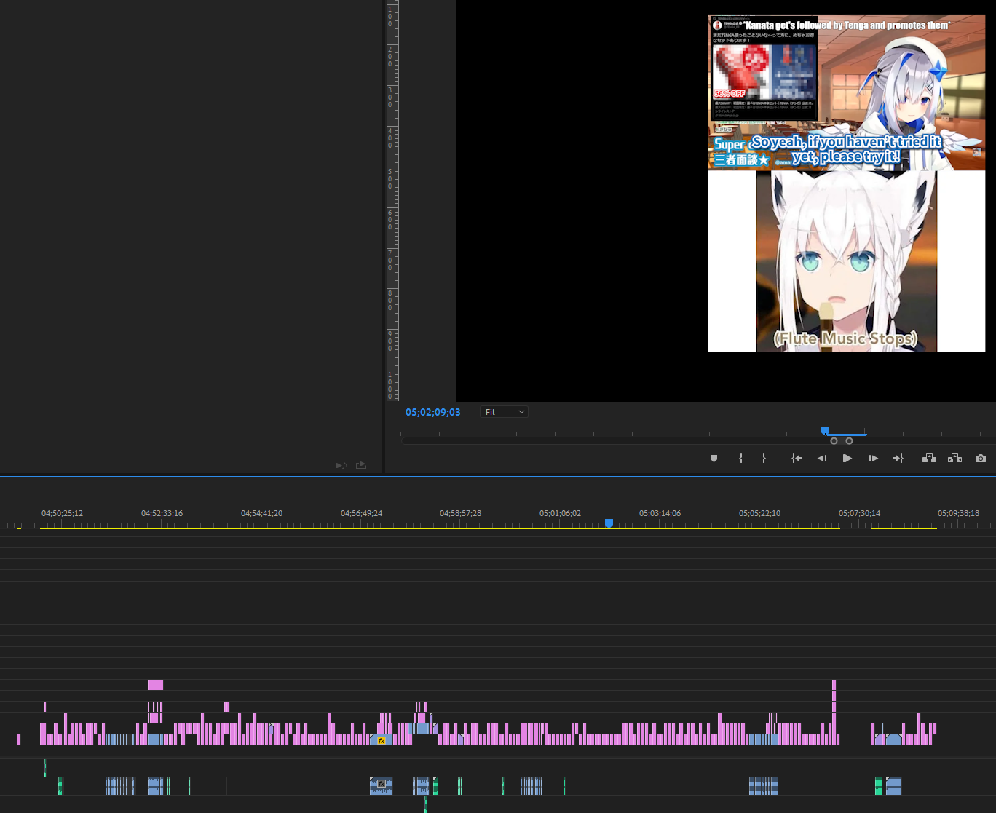Viewport: 996px width, 813px height.
Task: Select the bright green audio clip near 05;07;30;14
Action: [x=878, y=786]
